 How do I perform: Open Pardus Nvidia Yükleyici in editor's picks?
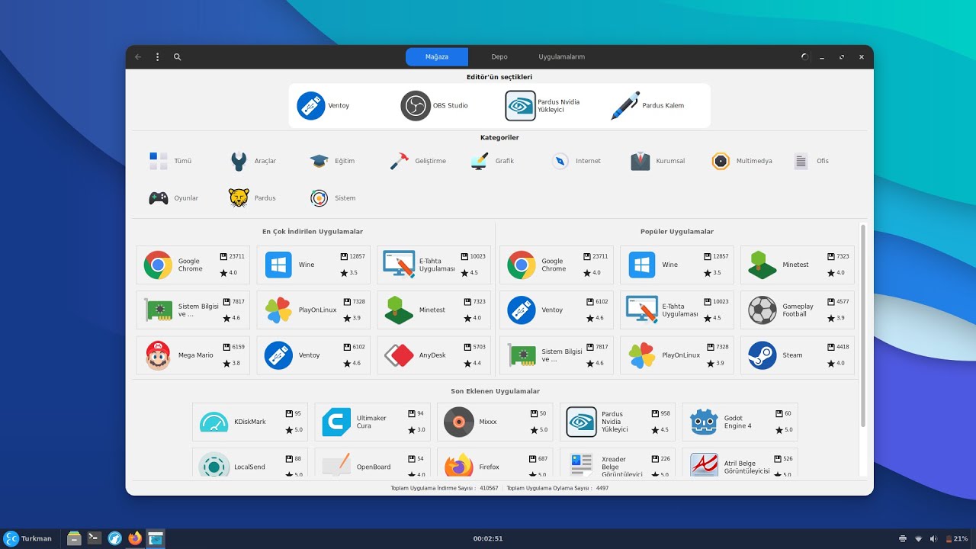(543, 105)
